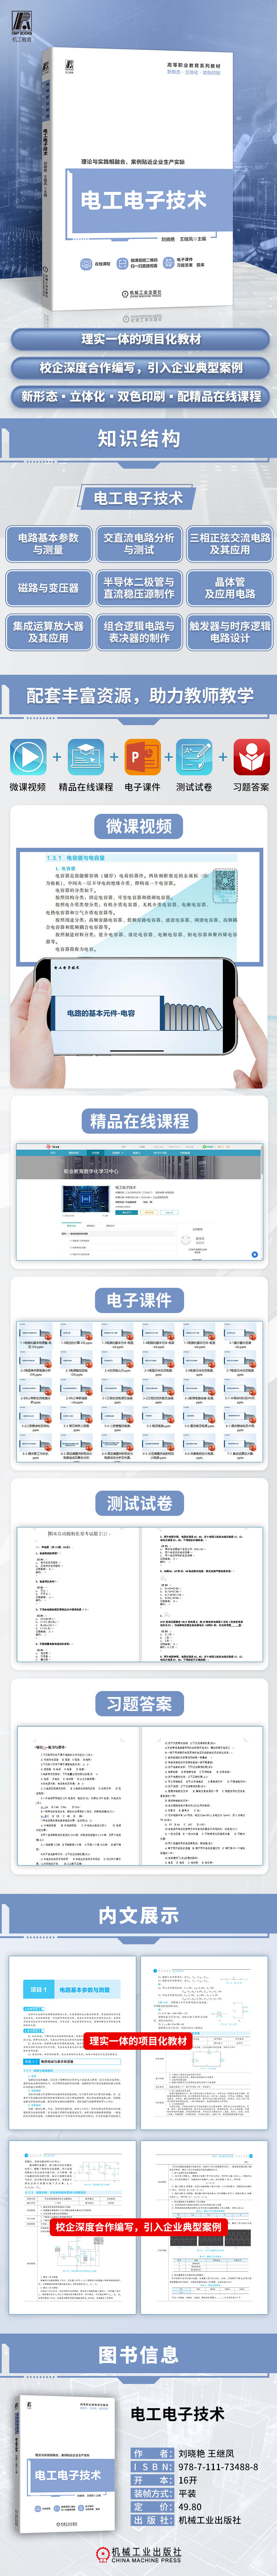Click the online course website screenshot
The width and height of the screenshot is (277, 2576).
click(139, 1202)
